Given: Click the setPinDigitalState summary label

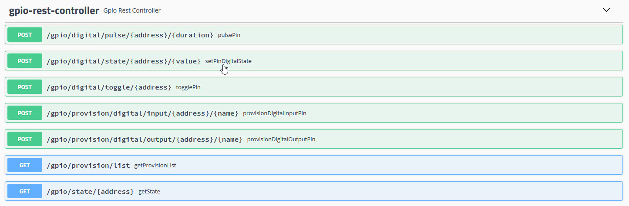Looking at the screenshot, I should tap(228, 61).
